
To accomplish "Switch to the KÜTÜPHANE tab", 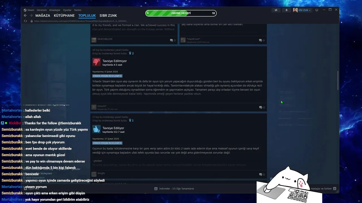I will pos(64,16).
